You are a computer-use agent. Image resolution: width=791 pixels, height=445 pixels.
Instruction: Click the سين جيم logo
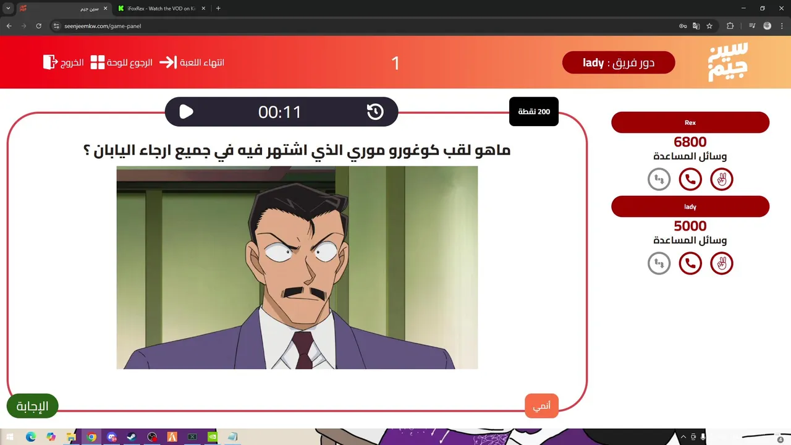point(728,62)
